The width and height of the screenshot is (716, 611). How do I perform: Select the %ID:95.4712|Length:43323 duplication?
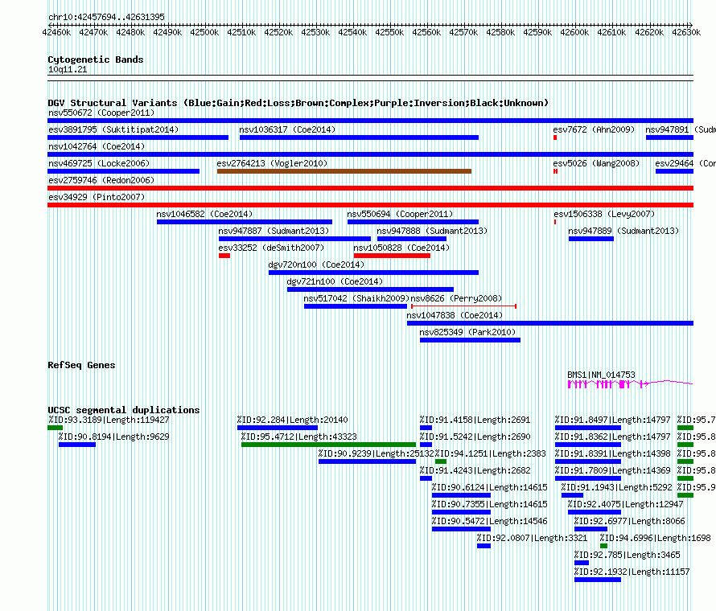(x=328, y=445)
